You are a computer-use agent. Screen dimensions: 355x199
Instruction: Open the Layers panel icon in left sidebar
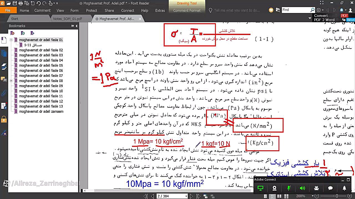click(4, 67)
